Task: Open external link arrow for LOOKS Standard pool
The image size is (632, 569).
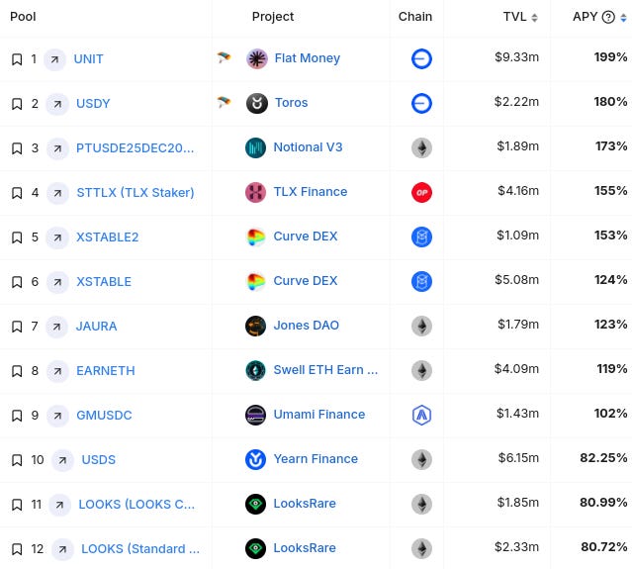Action: [x=62, y=549]
